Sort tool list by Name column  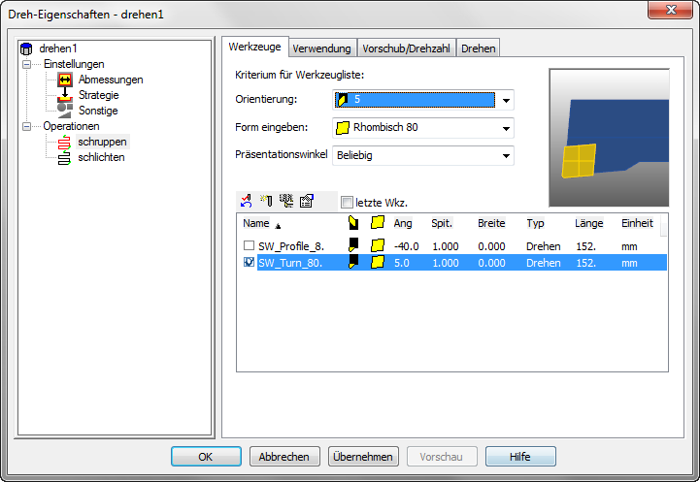click(x=256, y=223)
